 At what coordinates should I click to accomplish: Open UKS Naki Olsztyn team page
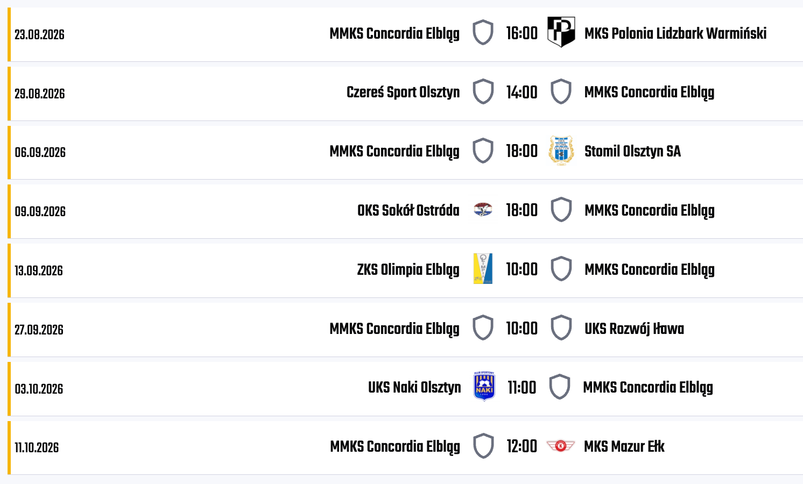[414, 388]
